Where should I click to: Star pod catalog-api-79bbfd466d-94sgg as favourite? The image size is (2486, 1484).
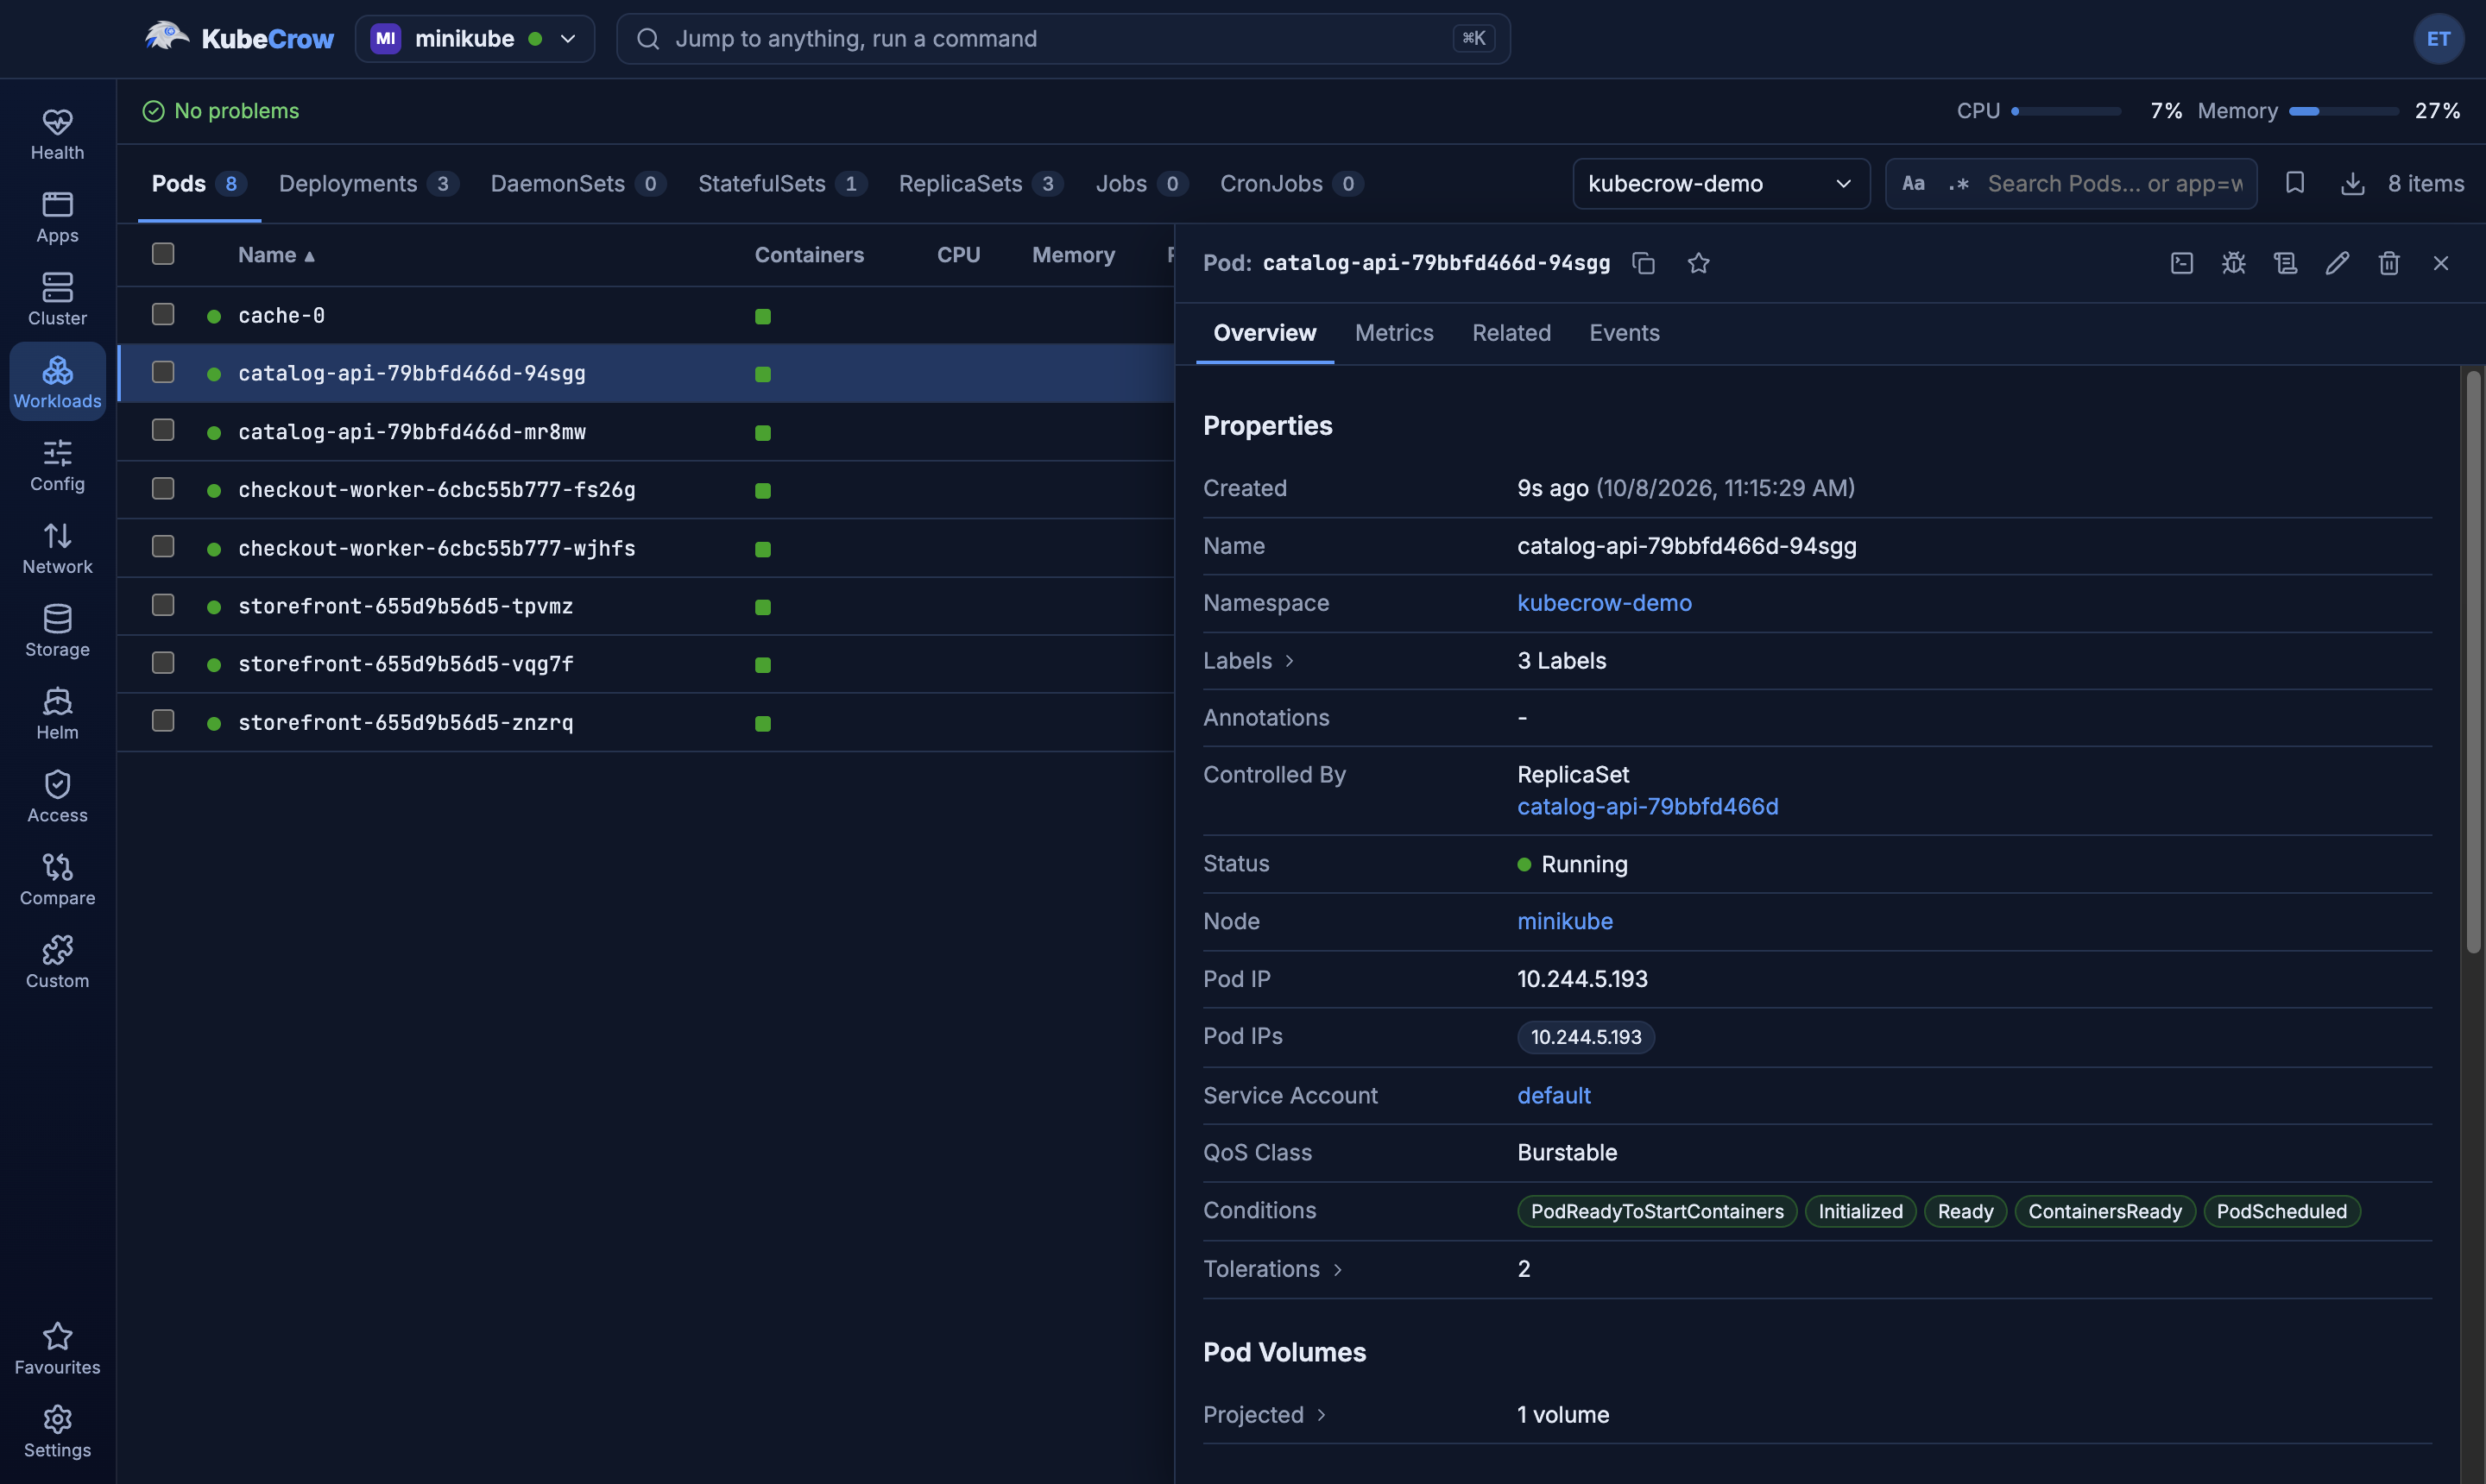(x=1699, y=263)
